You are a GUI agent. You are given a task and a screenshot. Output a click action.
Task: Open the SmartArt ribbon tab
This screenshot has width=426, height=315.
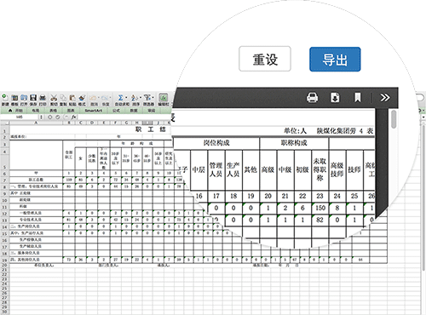pyautogui.click(x=93, y=111)
